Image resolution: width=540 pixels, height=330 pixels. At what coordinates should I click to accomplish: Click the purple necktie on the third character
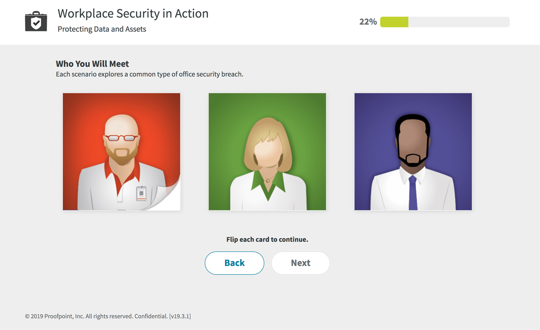(413, 193)
